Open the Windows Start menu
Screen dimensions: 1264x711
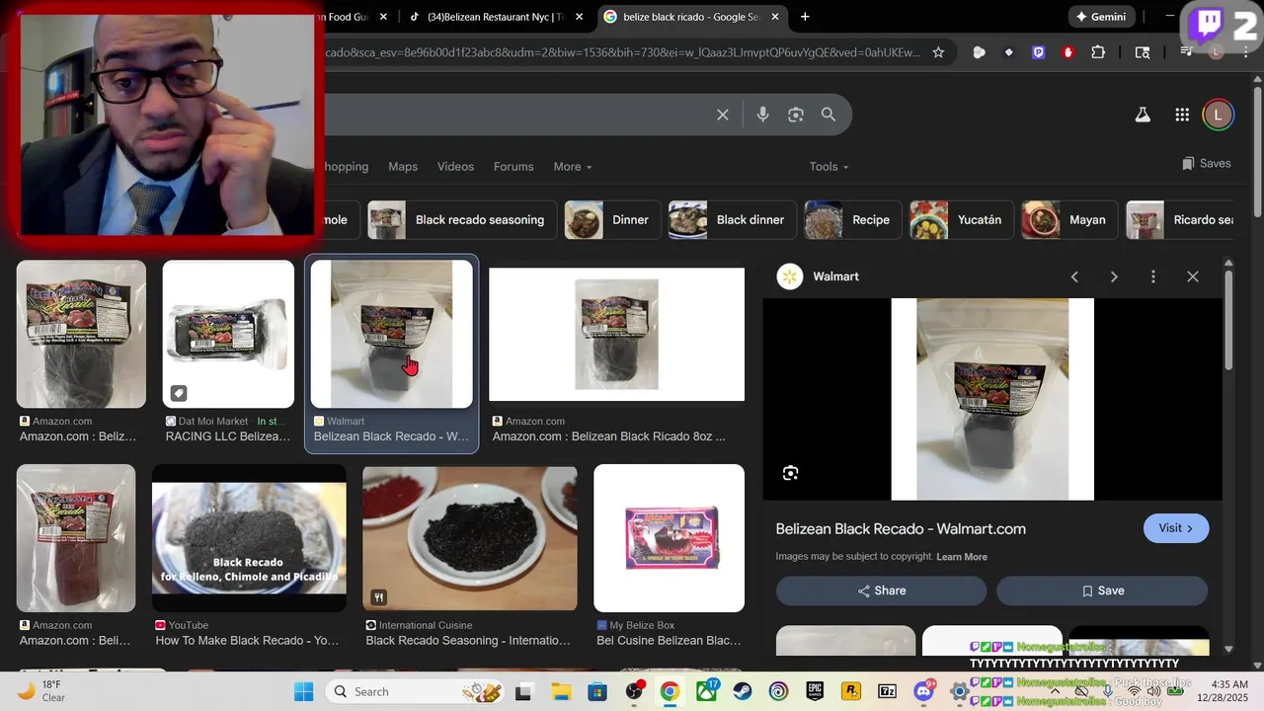(303, 691)
